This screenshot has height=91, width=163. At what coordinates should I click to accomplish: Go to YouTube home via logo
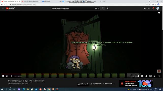coord(10,8)
